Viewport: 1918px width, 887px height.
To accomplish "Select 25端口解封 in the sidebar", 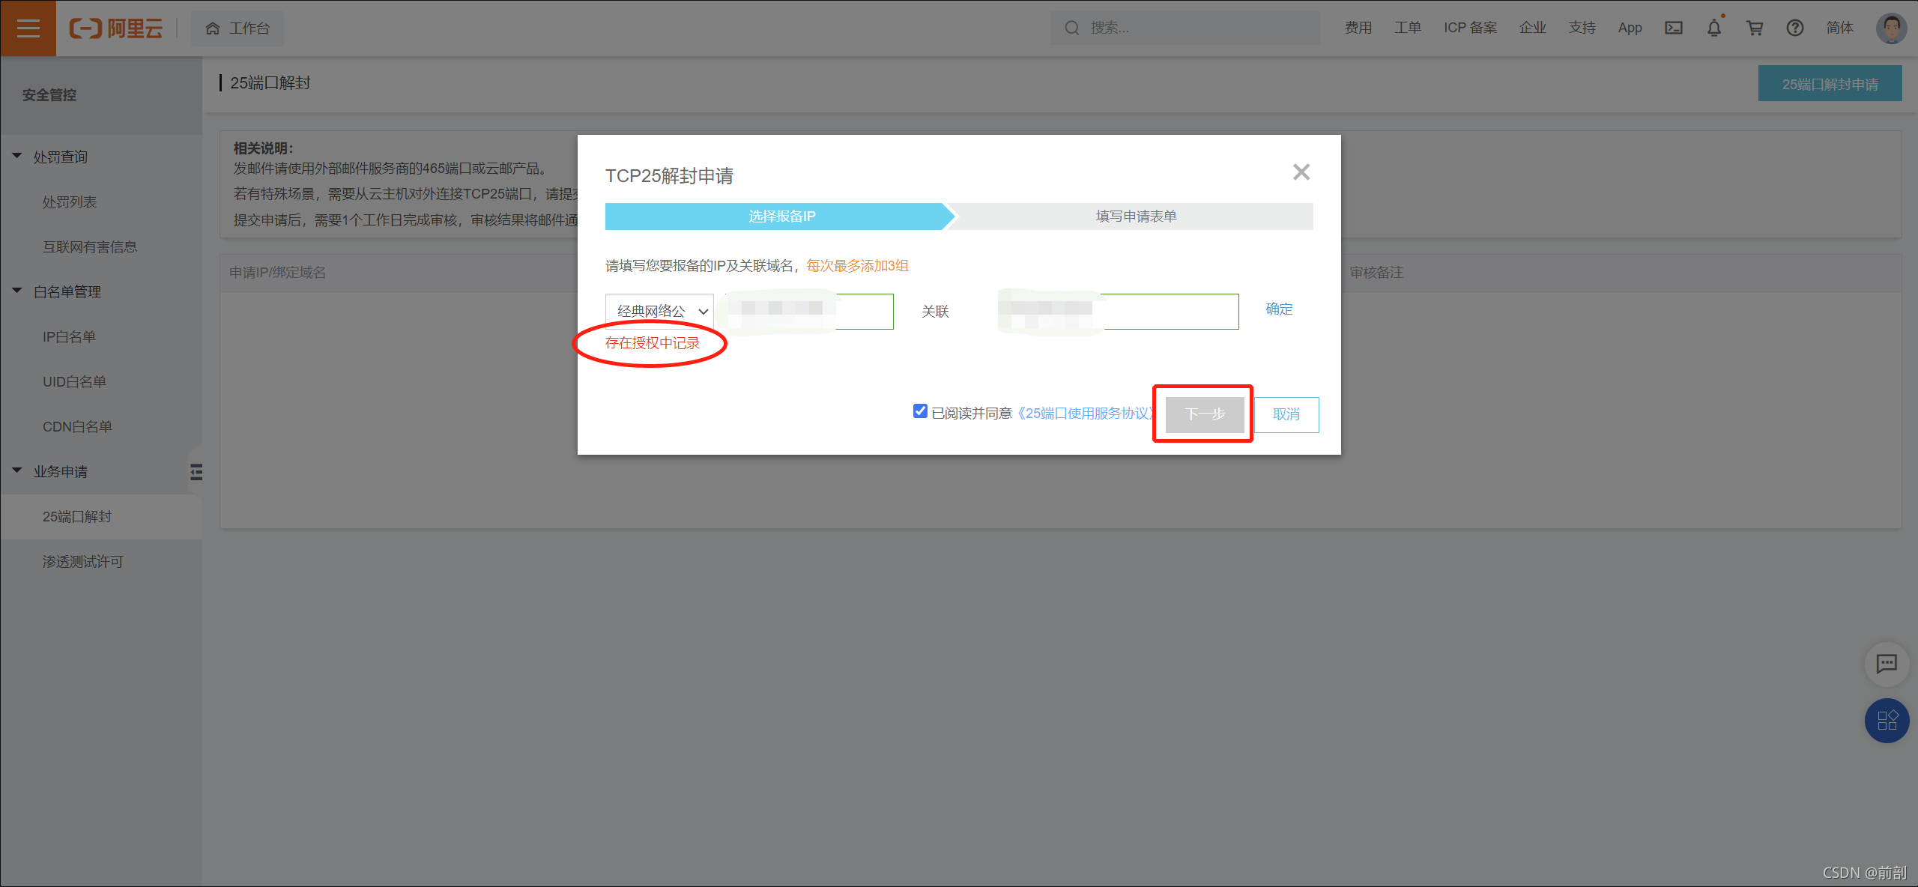I will tap(101, 517).
